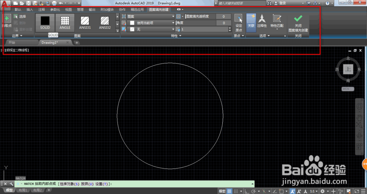Click the Plot printer icon
Viewport: 367px width, 194px height.
coord(54,3)
